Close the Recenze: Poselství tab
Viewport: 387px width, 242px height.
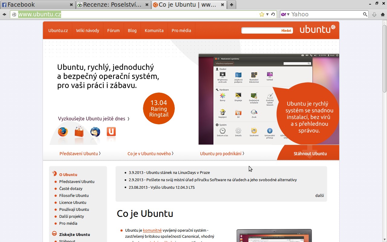point(147,5)
